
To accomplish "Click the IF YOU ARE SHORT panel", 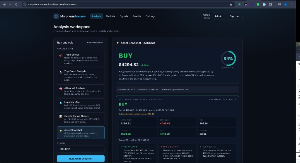I will click(x=177, y=153).
